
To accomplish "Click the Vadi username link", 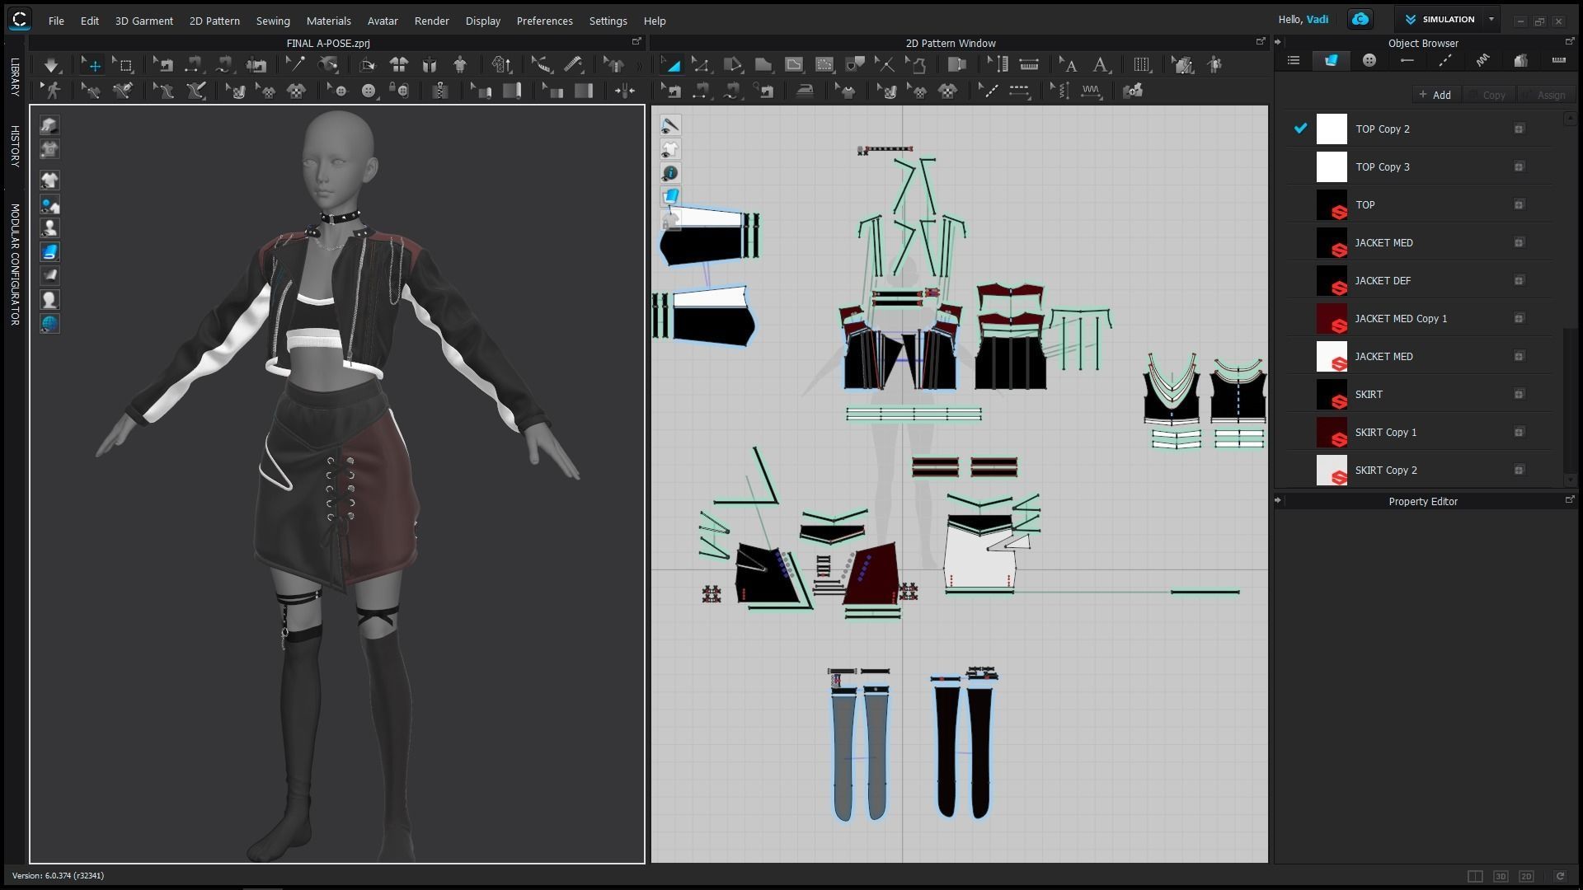I will click(x=1317, y=19).
